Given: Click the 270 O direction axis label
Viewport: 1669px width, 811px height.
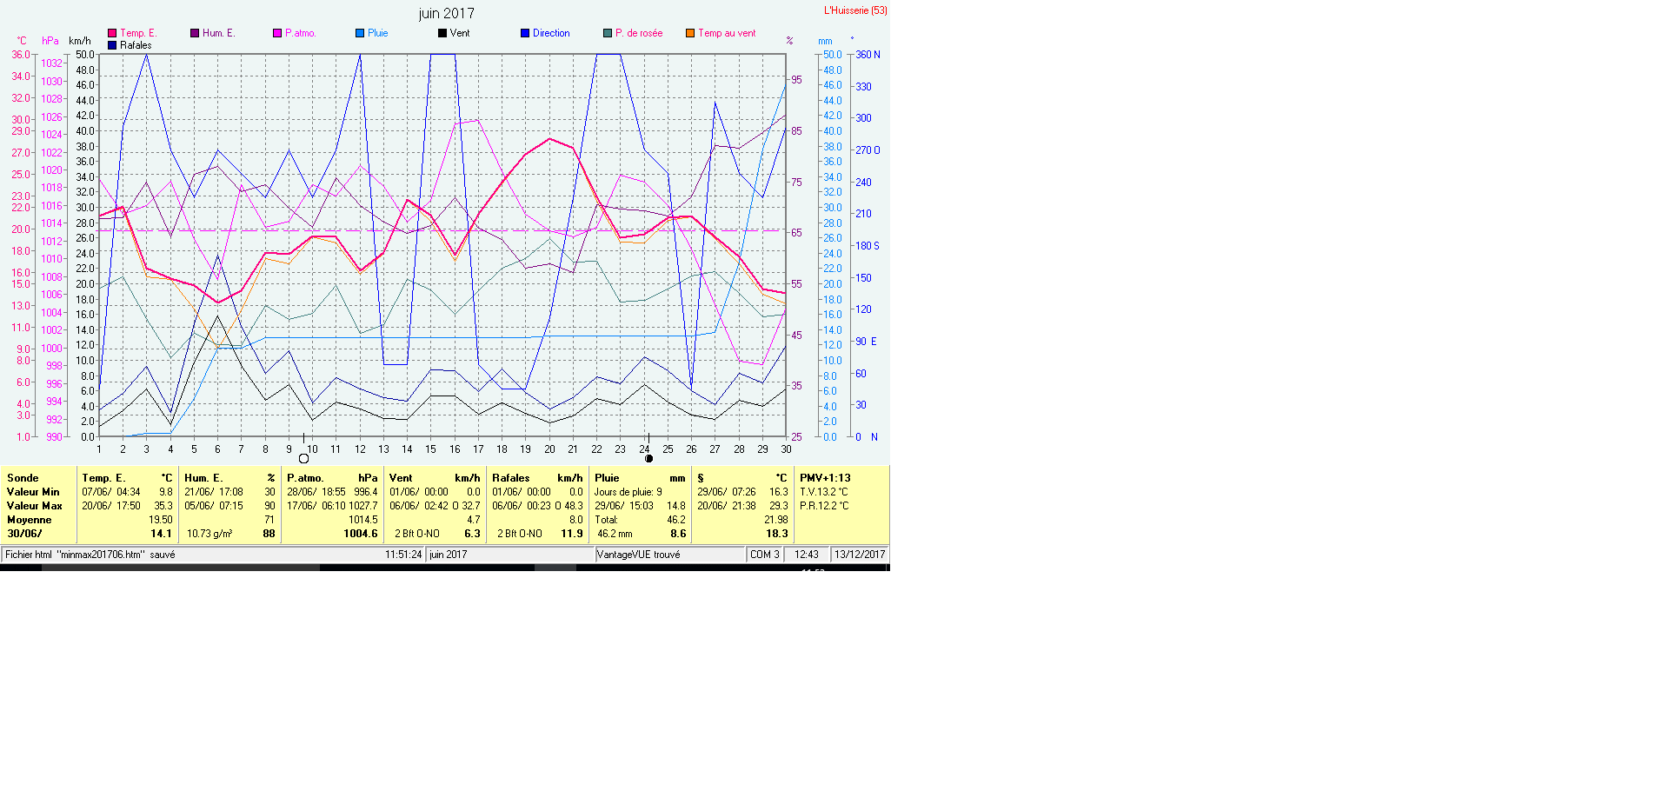Looking at the screenshot, I should (868, 150).
